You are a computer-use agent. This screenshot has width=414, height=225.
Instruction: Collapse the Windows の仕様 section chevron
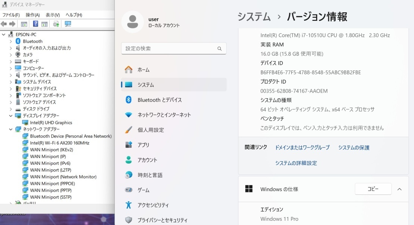(x=399, y=189)
